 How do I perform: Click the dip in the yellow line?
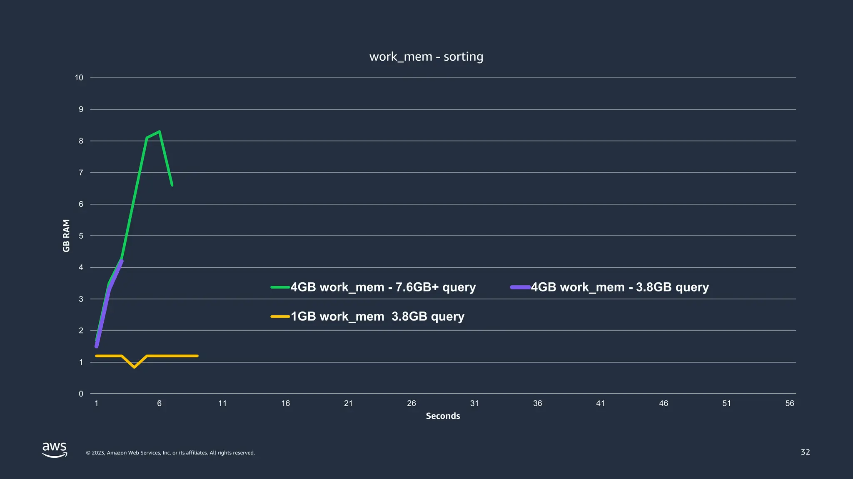tap(134, 367)
